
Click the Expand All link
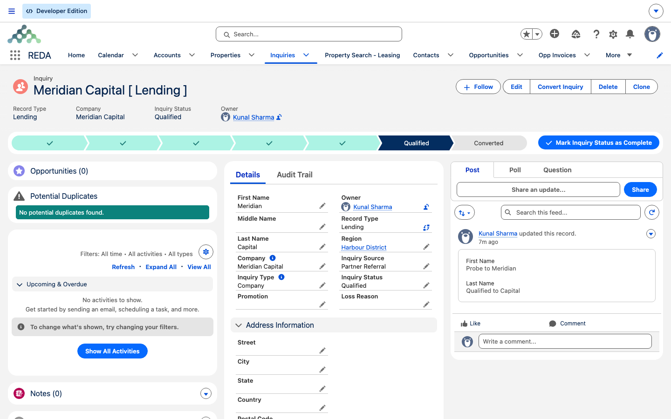(x=161, y=267)
